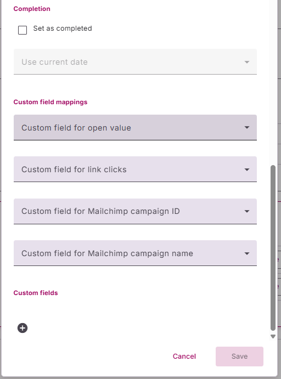The image size is (281, 379).
Task: Click the 'Set as completed' label text
Action: [63, 29]
